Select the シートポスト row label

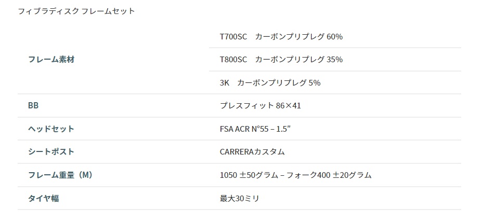click(51, 151)
